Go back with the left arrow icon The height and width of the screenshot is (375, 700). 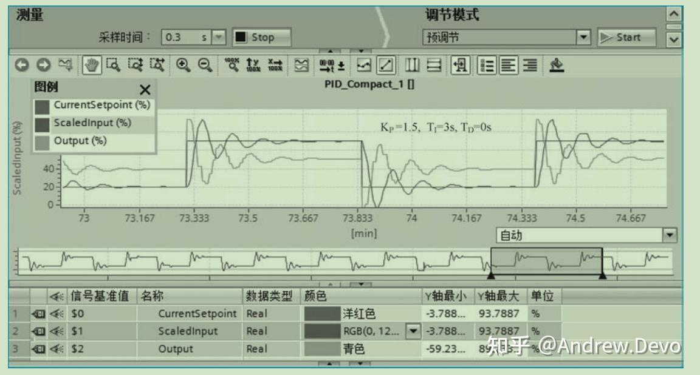click(x=21, y=65)
